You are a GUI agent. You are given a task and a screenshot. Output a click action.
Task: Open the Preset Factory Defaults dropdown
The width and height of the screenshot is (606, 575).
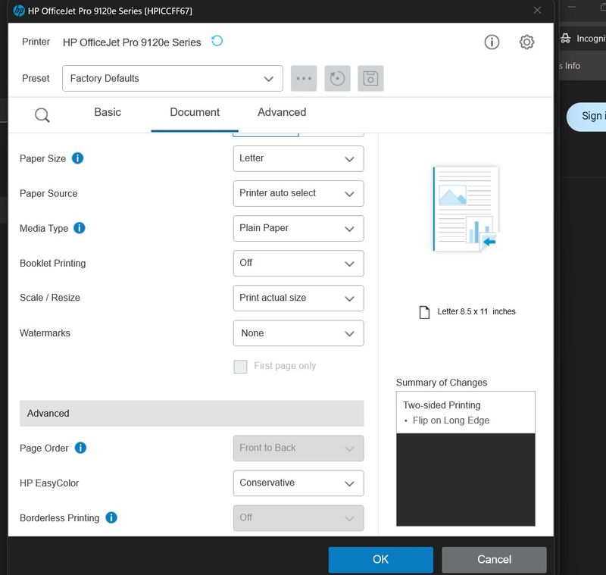tap(173, 79)
